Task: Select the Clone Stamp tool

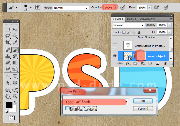Action: point(8,56)
